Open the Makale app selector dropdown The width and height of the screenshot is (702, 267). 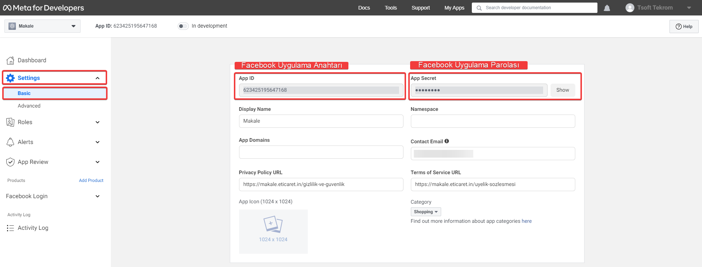42,26
